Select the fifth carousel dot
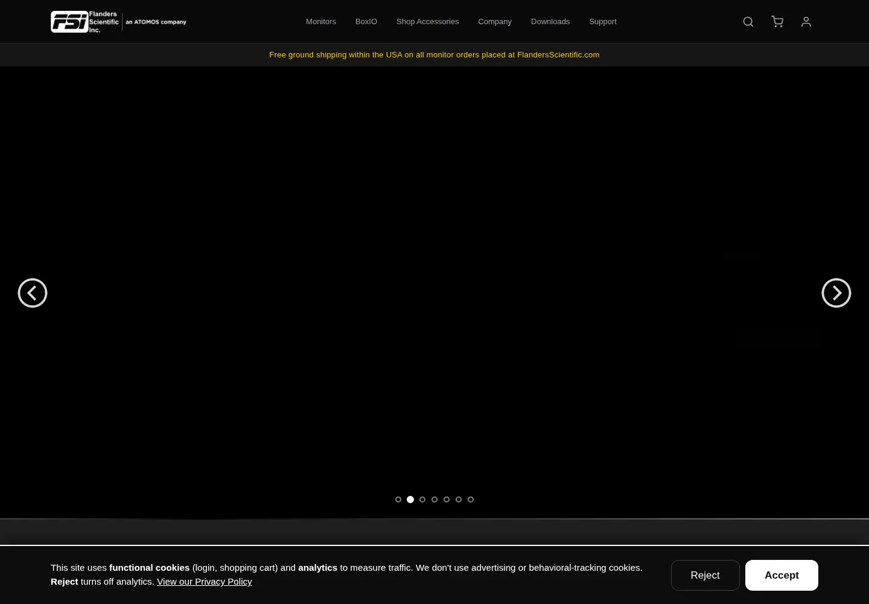Viewport: 869px width, 604px height. [447, 500]
